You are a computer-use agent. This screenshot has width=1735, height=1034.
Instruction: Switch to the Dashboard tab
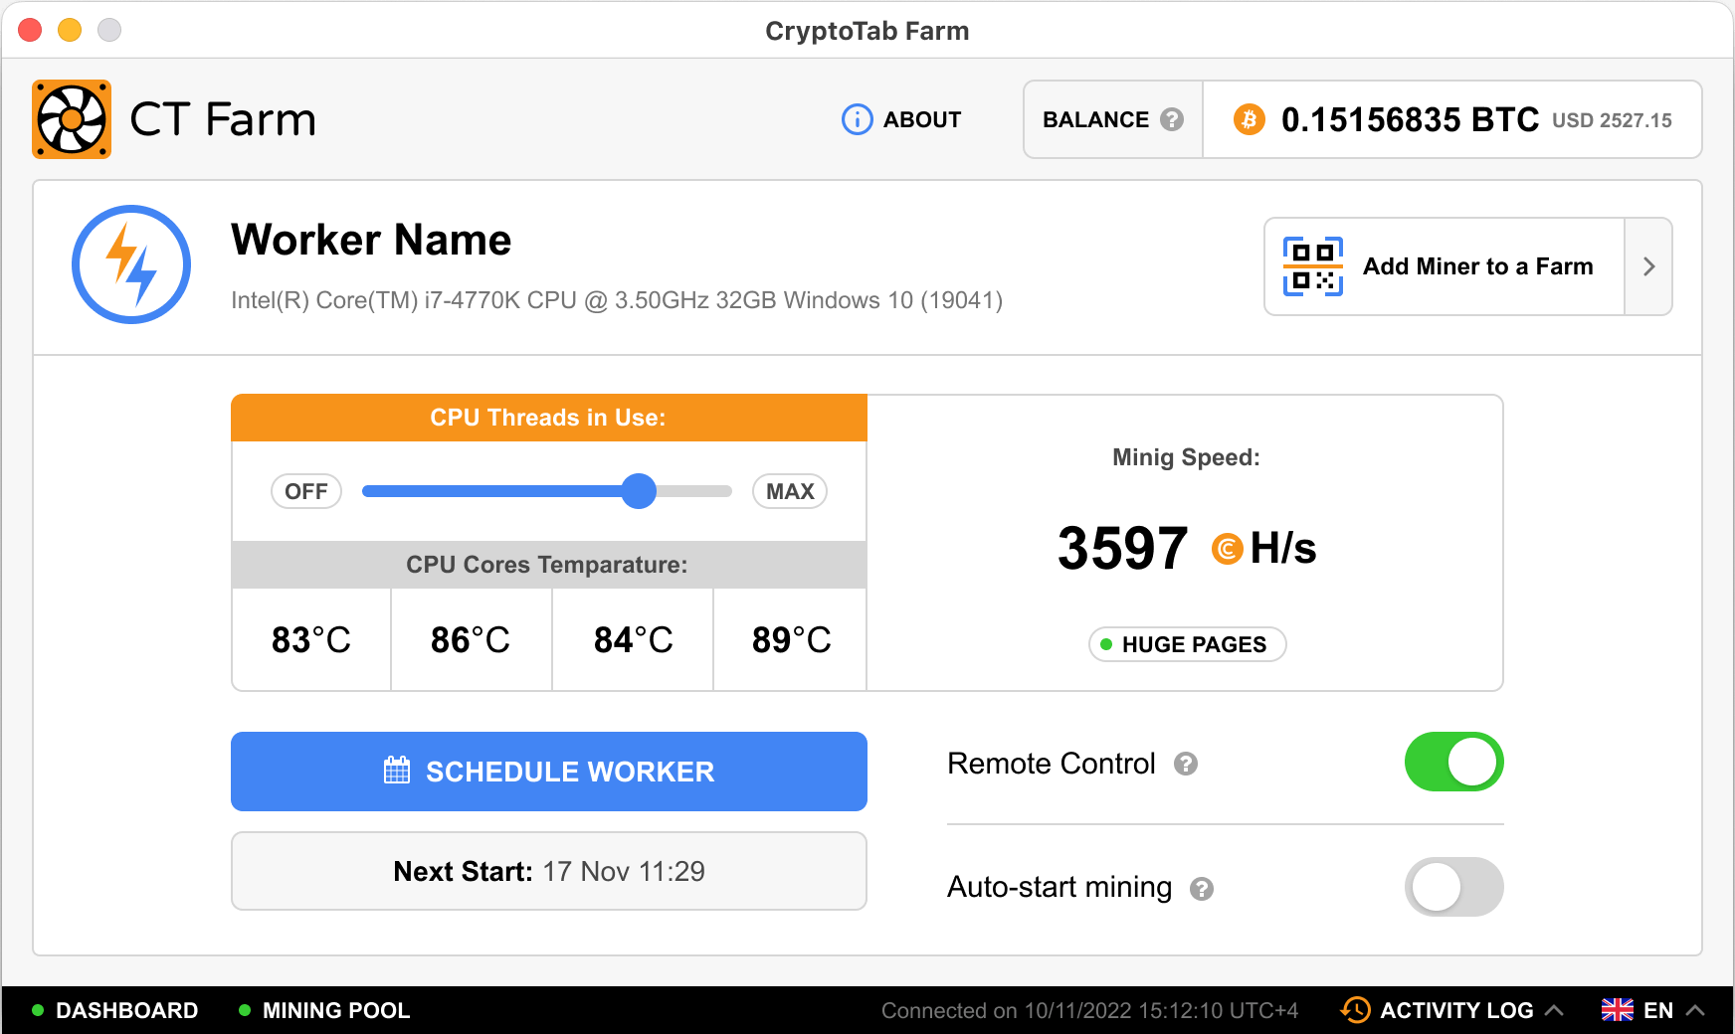tap(115, 1010)
